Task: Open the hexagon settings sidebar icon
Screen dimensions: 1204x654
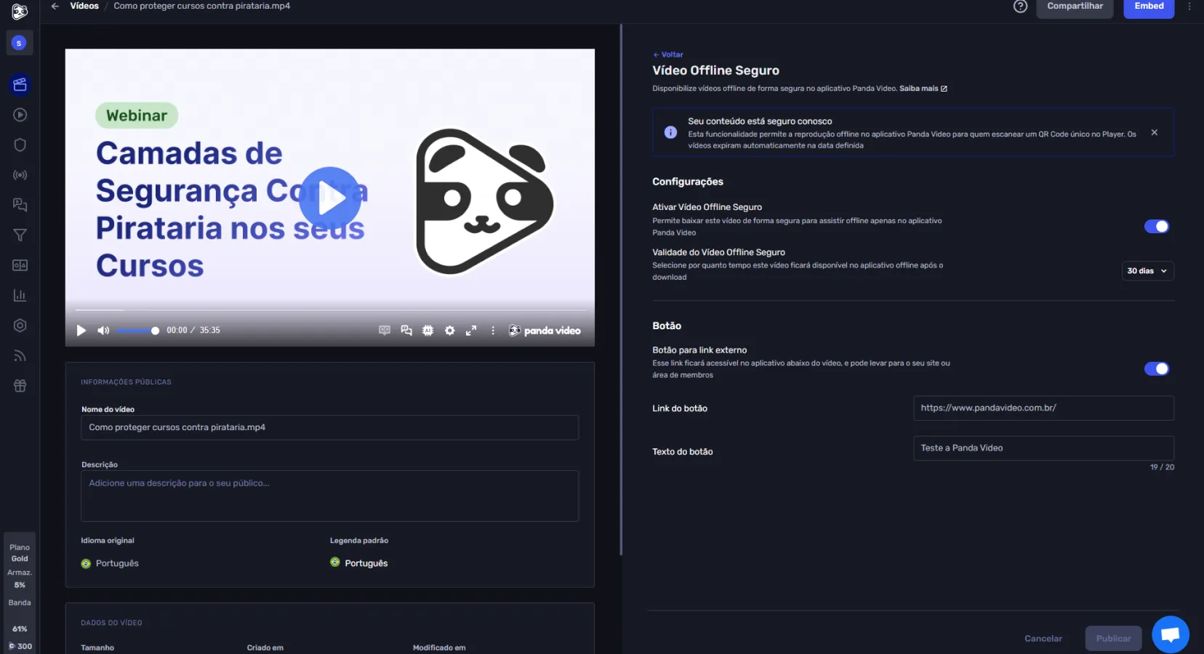Action: (x=20, y=326)
